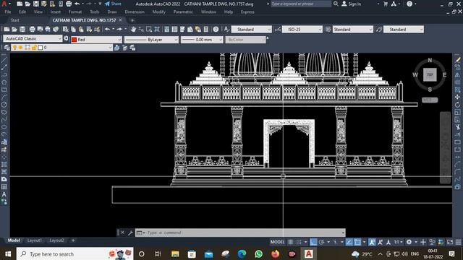Click the Move tool in Modify toolbar
This screenshot has height=260, width=463.
[458, 97]
